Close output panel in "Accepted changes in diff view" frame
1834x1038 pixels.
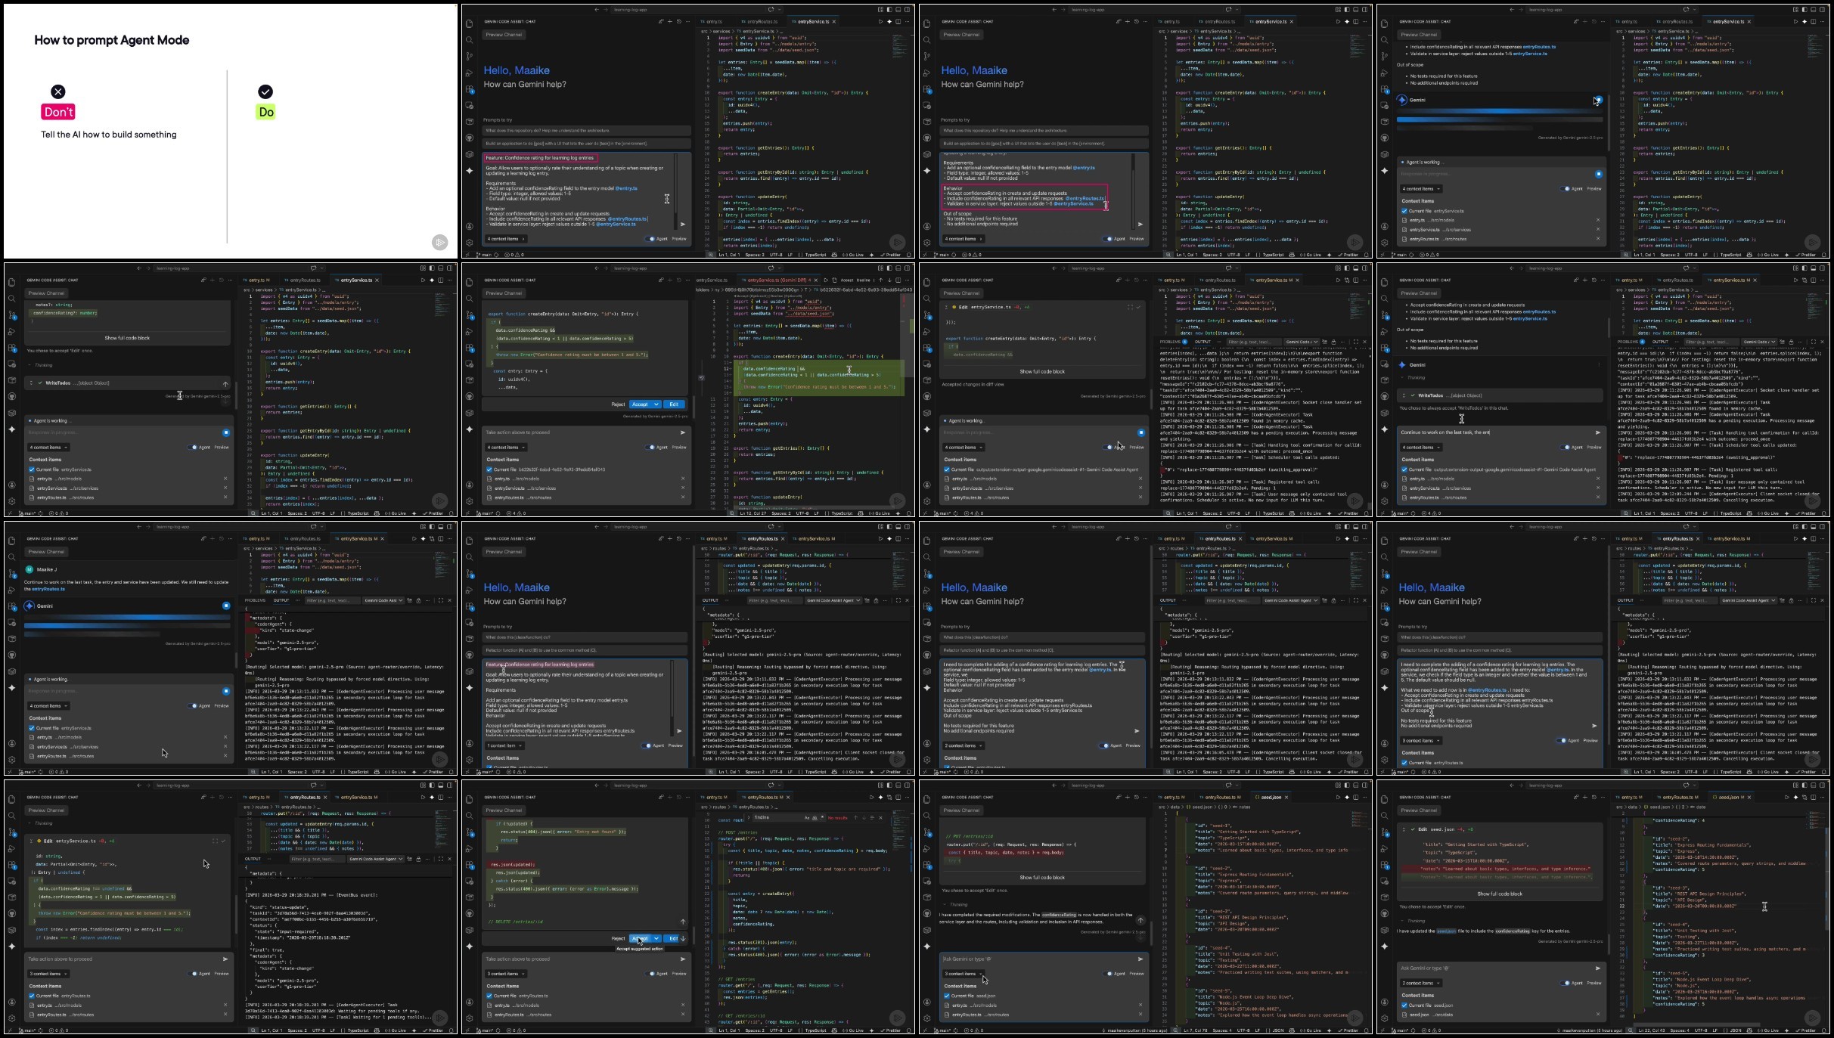point(1364,342)
